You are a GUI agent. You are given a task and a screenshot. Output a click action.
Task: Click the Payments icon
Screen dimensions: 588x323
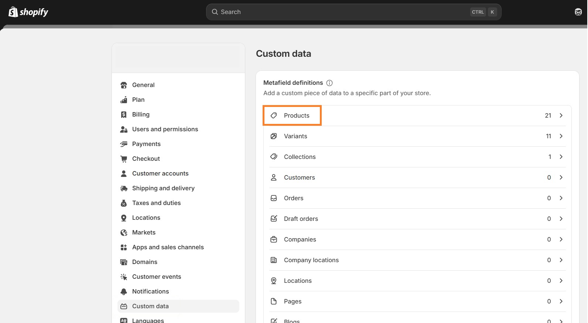[124, 144]
